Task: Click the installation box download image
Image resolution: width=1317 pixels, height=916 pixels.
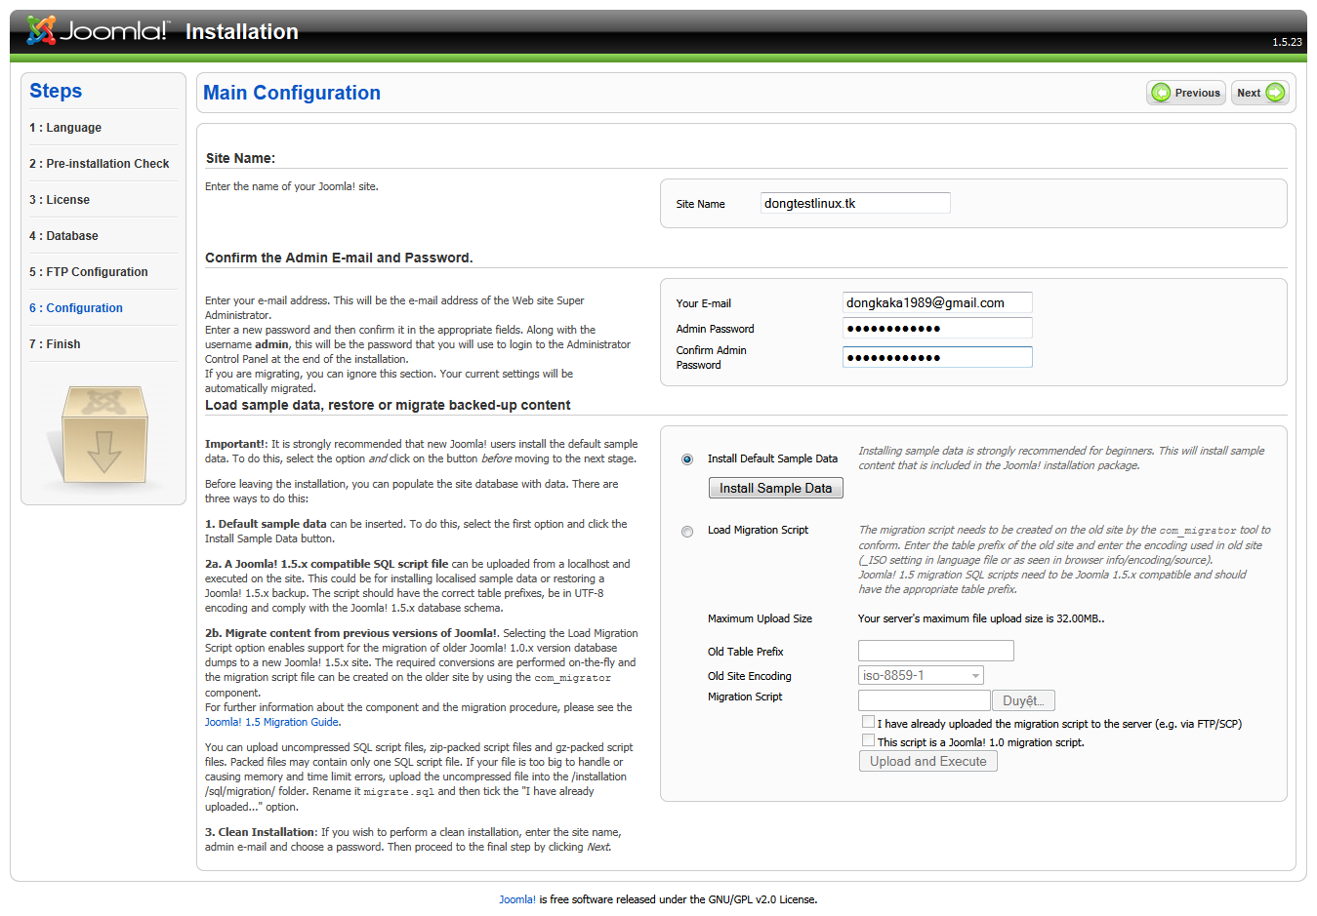Action: point(103,436)
